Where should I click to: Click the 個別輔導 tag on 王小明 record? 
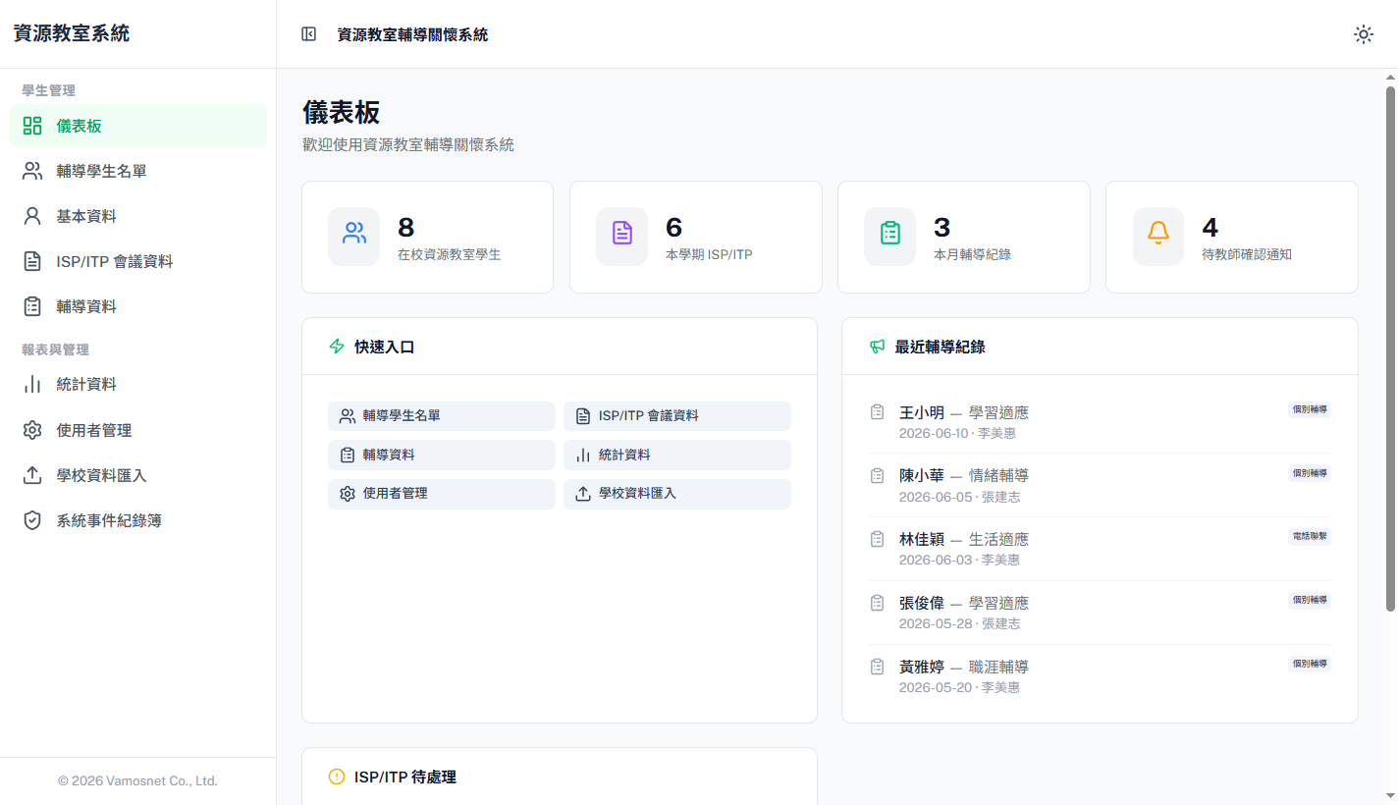(x=1310, y=409)
